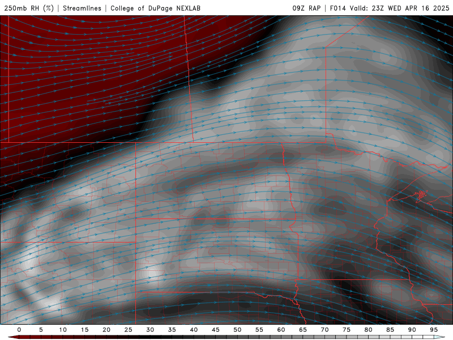Click the '09Z RAP' model run label
This screenshot has width=453, height=340.
pyautogui.click(x=306, y=8)
